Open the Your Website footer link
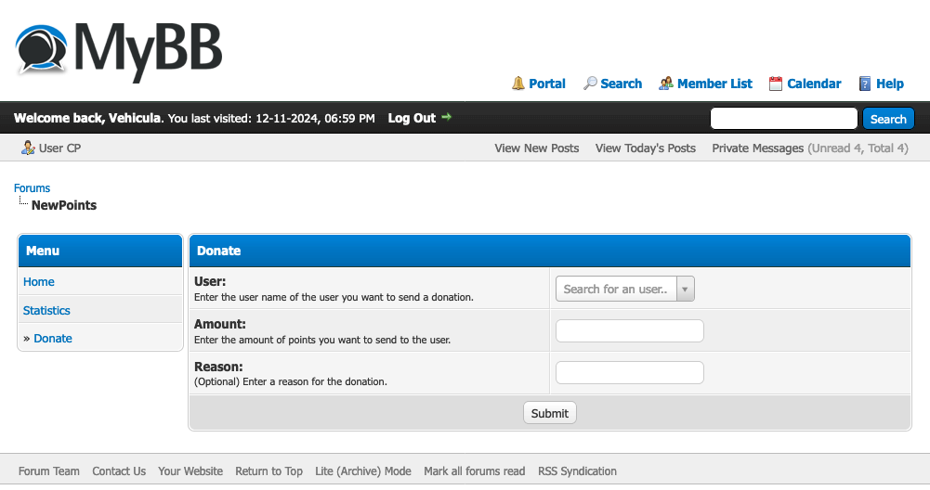The height and width of the screenshot is (490, 930). pos(190,471)
